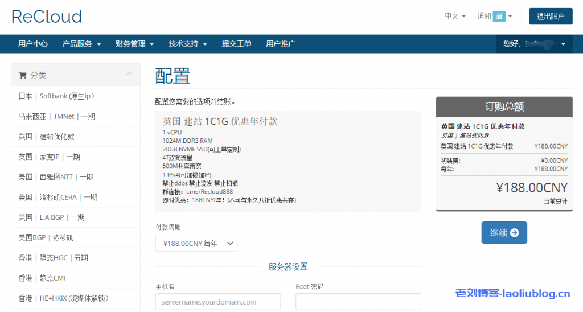
Task: Click the arrow icon in 继续 button
Action: click(x=515, y=233)
